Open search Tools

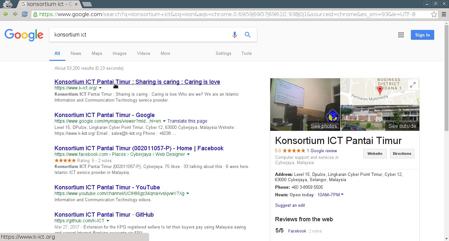(x=246, y=53)
